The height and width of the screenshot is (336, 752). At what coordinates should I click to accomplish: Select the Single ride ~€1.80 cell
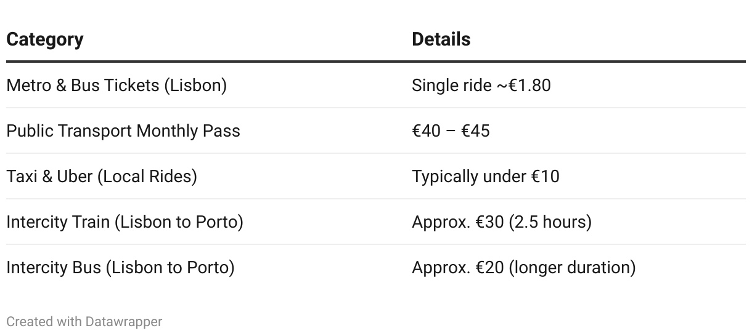(x=481, y=85)
